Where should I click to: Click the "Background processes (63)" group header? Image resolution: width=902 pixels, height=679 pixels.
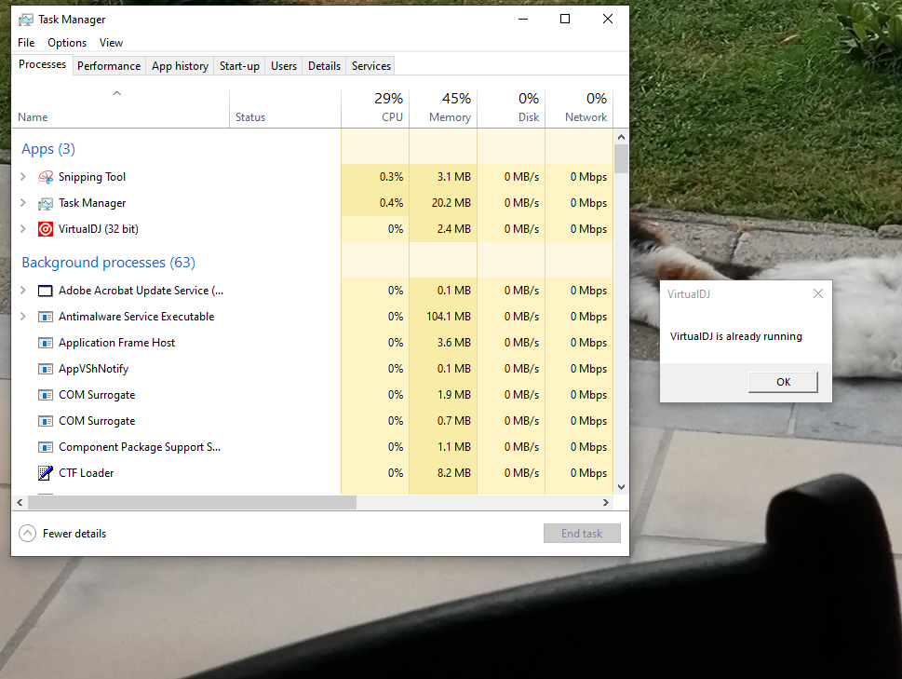coord(108,263)
